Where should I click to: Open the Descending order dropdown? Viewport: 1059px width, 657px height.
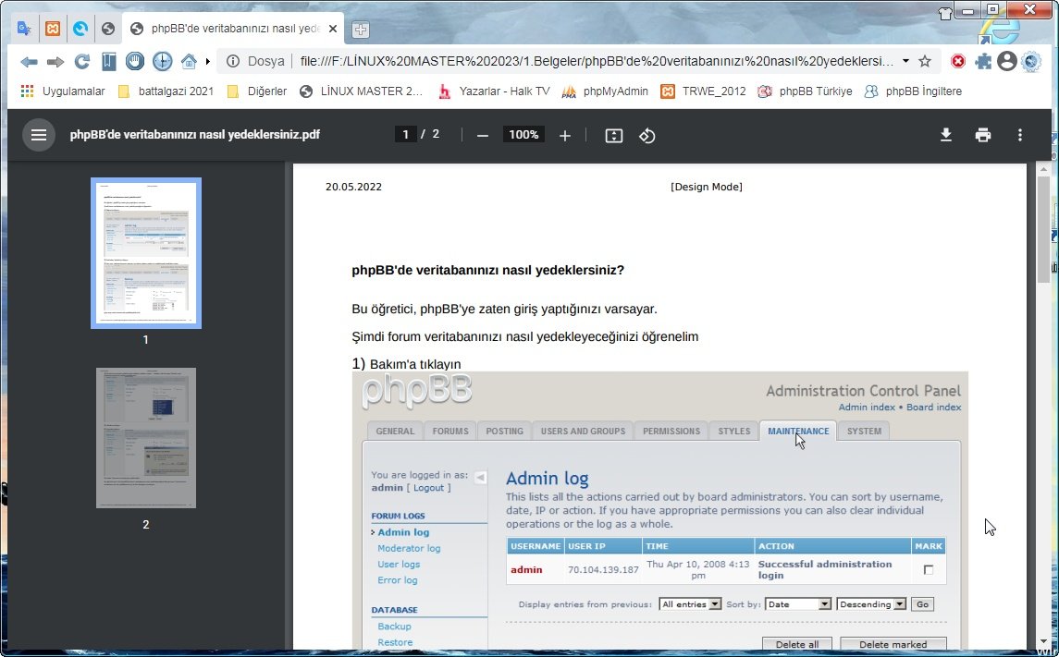[871, 604]
